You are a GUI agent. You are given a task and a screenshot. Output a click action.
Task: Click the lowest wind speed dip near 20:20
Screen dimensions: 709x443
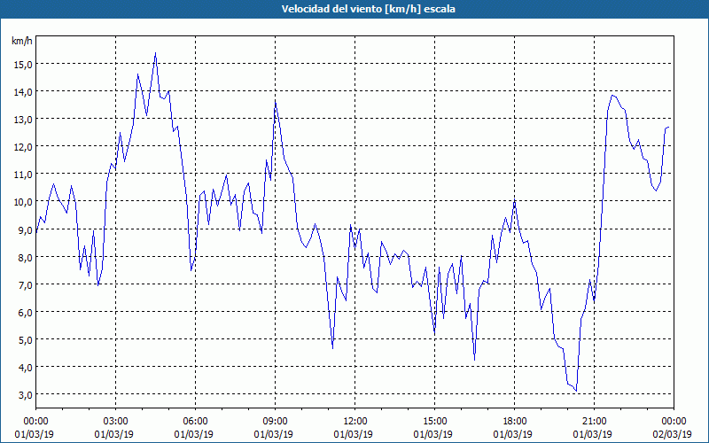pyautogui.click(x=576, y=391)
